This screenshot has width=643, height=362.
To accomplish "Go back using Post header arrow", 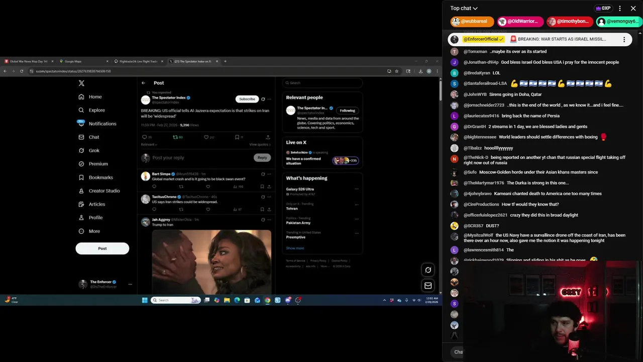I will tap(143, 83).
